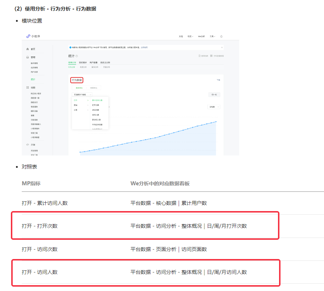Click the notification bell icon
Image resolution: width=324 pixels, height=291 pixels.
(x=221, y=36)
